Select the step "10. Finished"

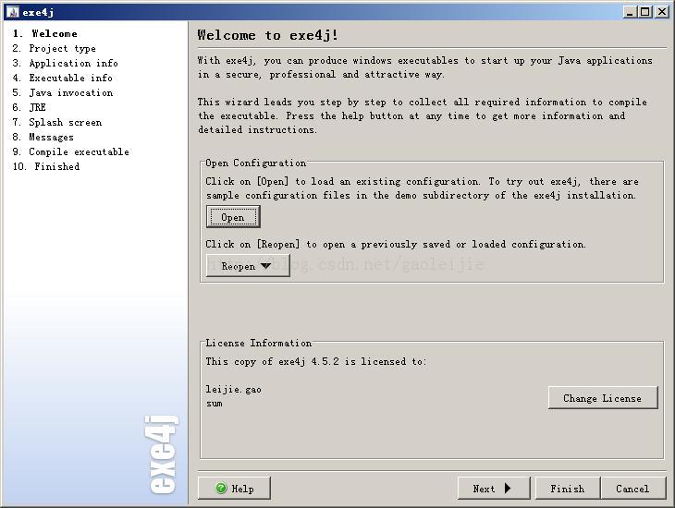(x=46, y=166)
